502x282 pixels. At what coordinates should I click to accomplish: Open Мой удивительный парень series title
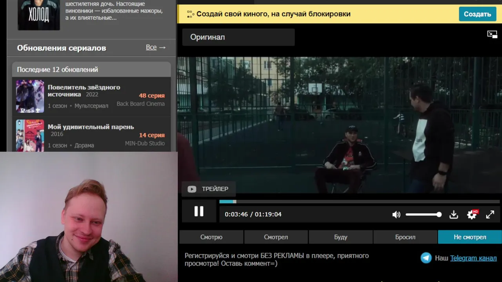91,127
